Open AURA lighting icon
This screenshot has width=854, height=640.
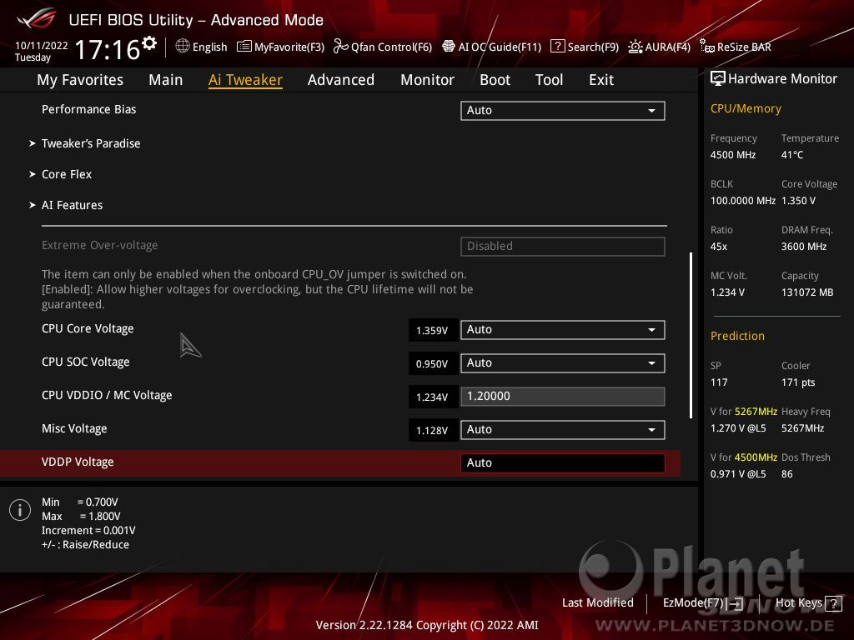click(x=635, y=47)
